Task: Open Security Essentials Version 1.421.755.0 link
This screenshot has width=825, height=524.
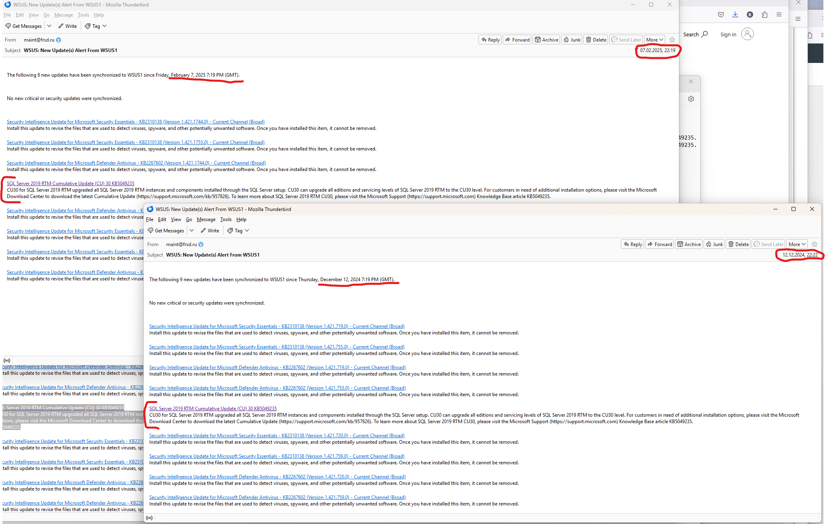Action: (x=277, y=347)
